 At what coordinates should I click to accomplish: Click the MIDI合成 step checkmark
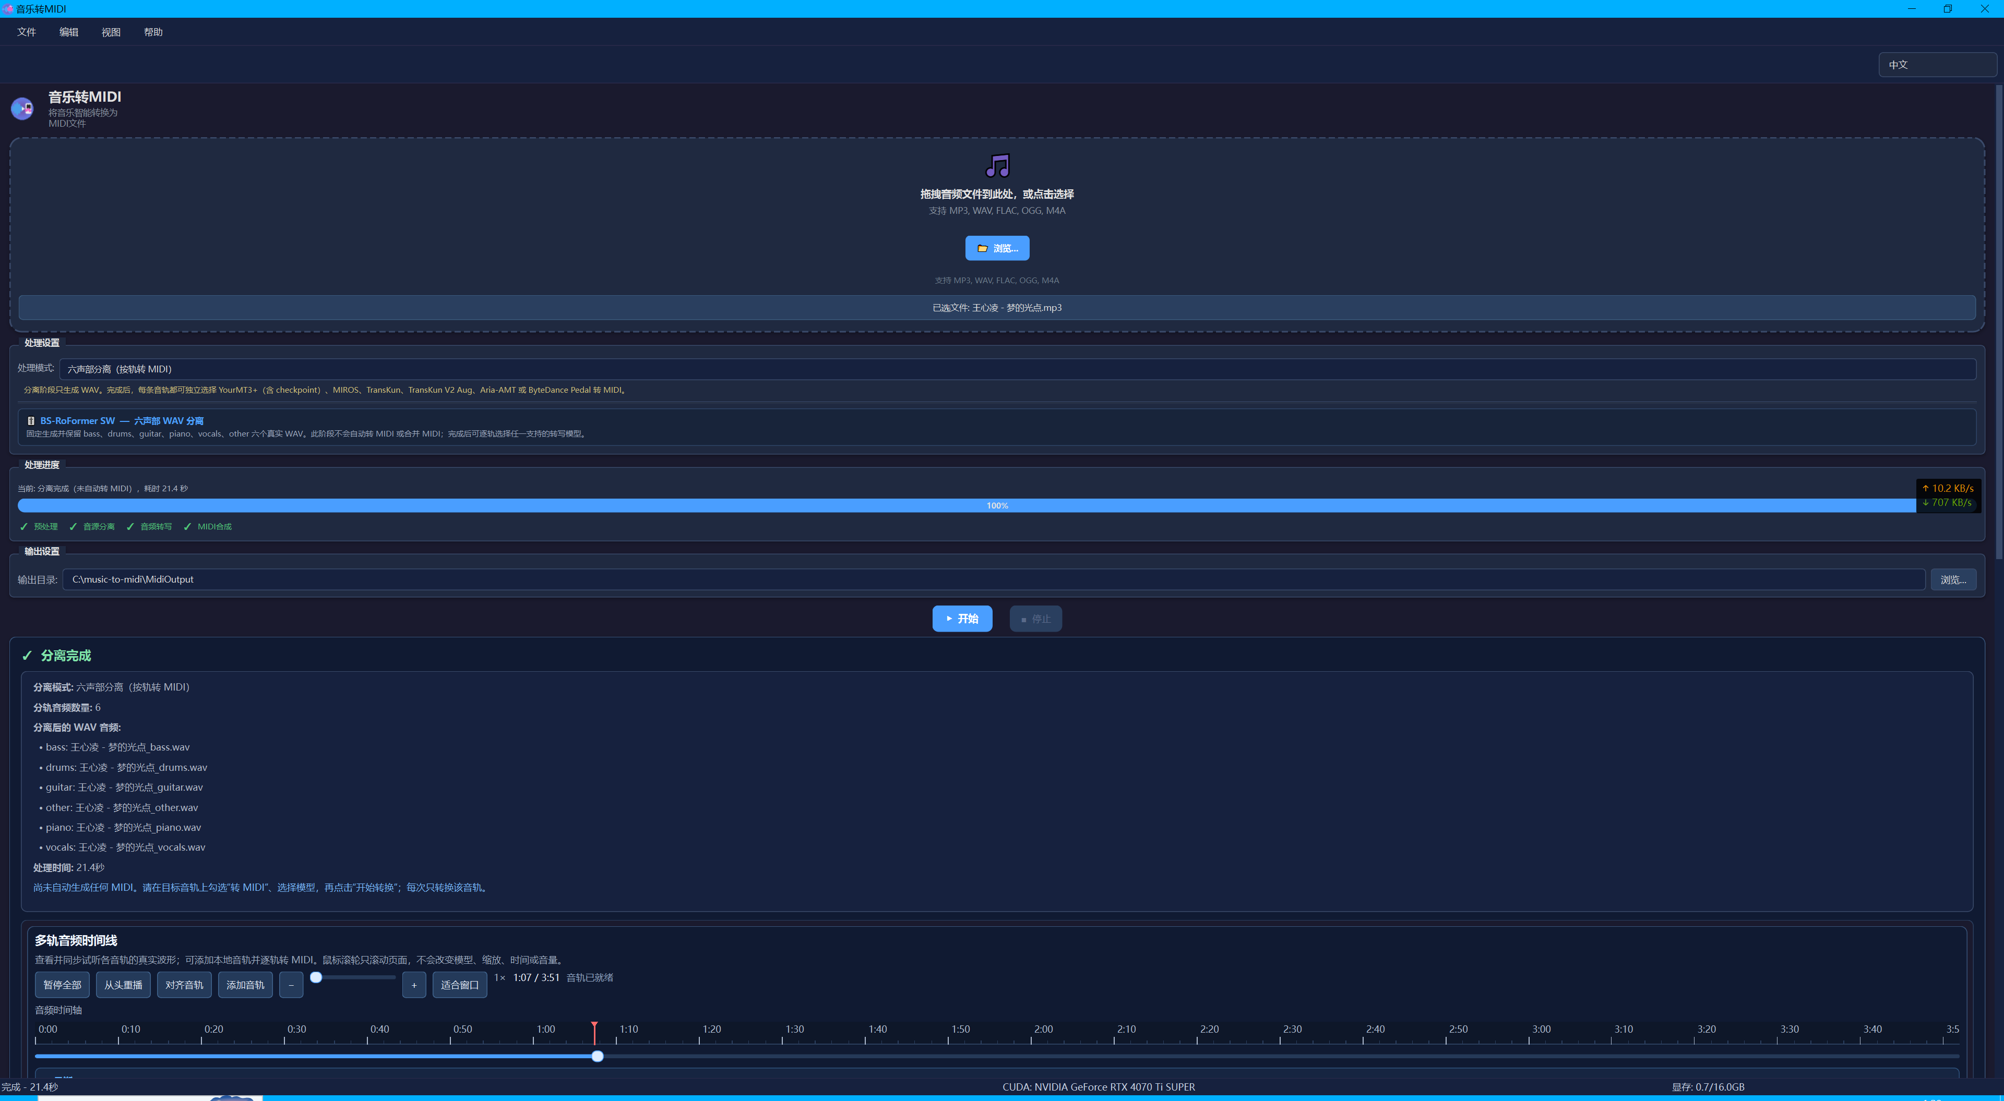point(187,526)
